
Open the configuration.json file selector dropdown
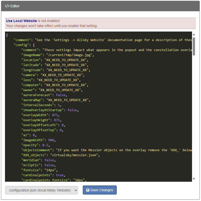click(x=41, y=190)
